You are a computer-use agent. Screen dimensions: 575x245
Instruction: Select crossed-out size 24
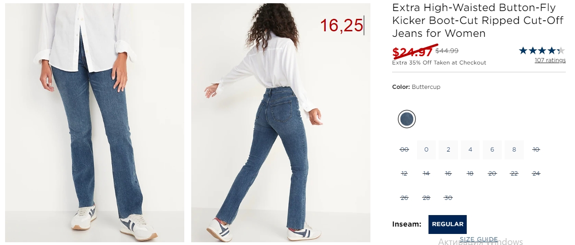tap(536, 174)
